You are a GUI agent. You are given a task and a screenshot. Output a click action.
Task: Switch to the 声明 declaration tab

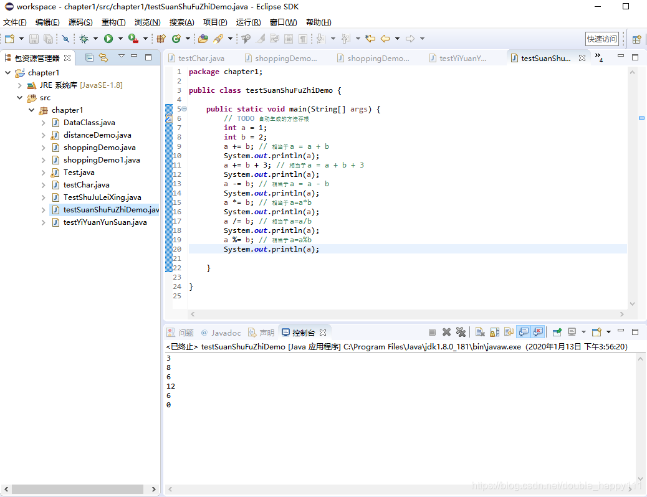click(262, 333)
